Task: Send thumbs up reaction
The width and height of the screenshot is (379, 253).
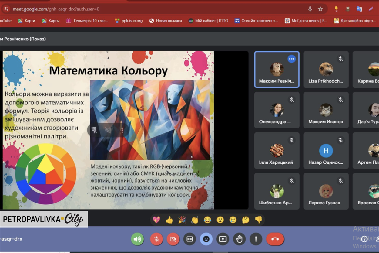Action: tap(169, 220)
